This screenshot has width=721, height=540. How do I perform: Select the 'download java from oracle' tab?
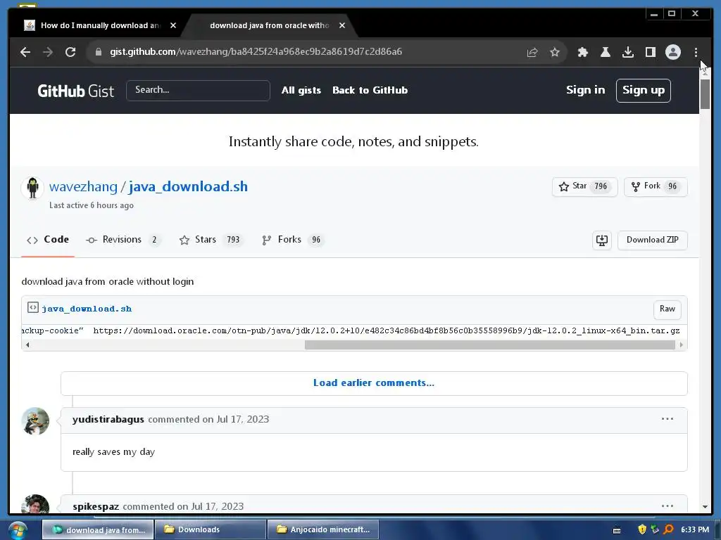pos(269,25)
